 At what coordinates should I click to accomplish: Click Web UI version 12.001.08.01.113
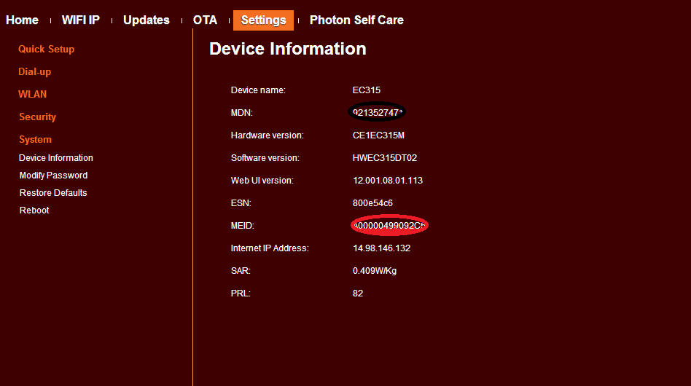[x=388, y=181]
